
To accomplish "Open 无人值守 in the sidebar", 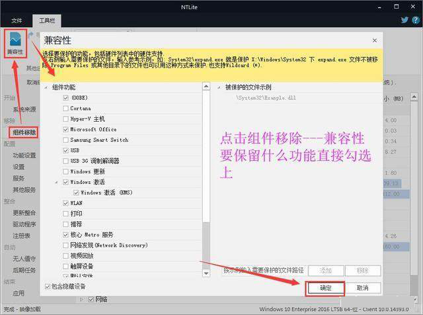I will 24,259.
